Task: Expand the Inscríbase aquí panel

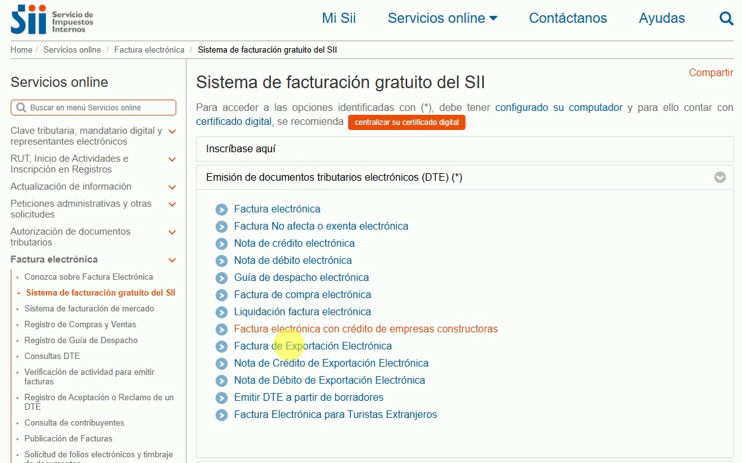Action: (x=465, y=149)
